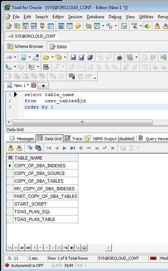Click the gear with disk options icon
168x271 pixels.
[x=72, y=76]
